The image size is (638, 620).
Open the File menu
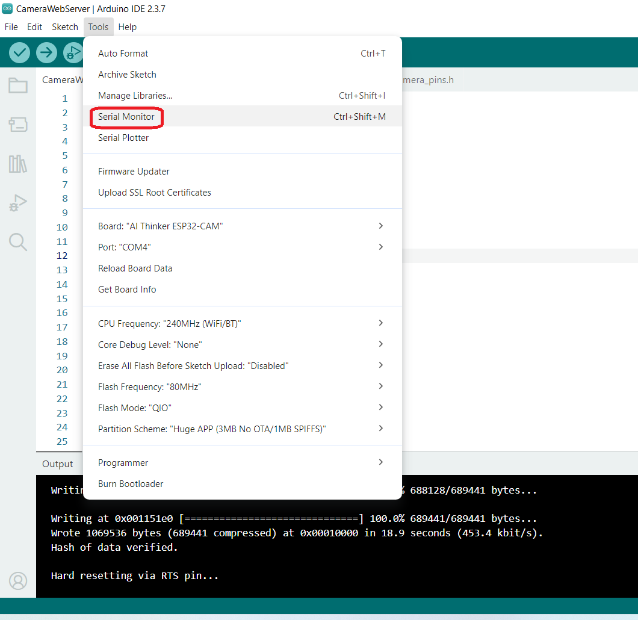[11, 27]
